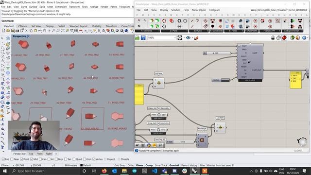Switch to the Top viewport tab
The height and width of the screenshot is (175, 311).
[31, 154]
